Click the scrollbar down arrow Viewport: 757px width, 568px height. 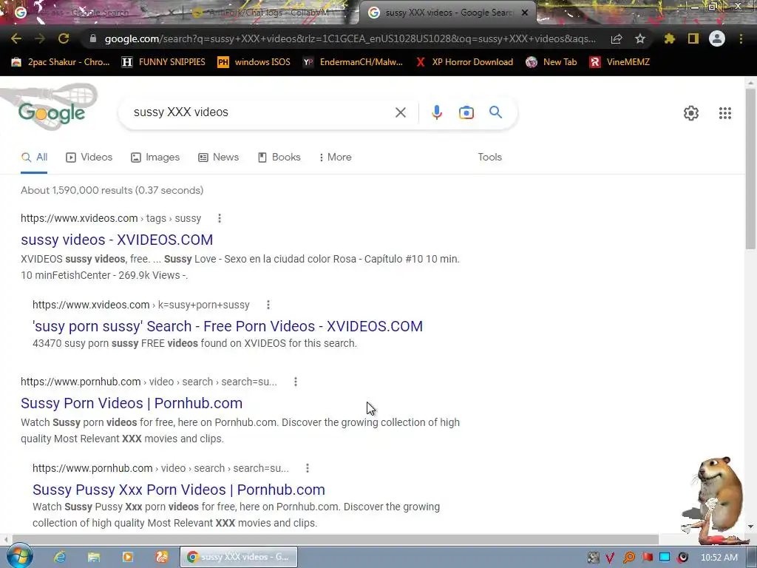pos(751,527)
